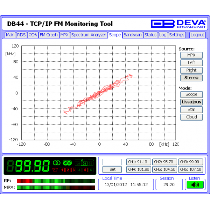Tune to preset CH3: 99.90
The height and width of the screenshot is (210, 210).
[190, 162]
